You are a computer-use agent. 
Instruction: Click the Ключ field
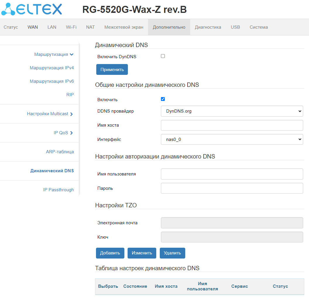pos(232,237)
